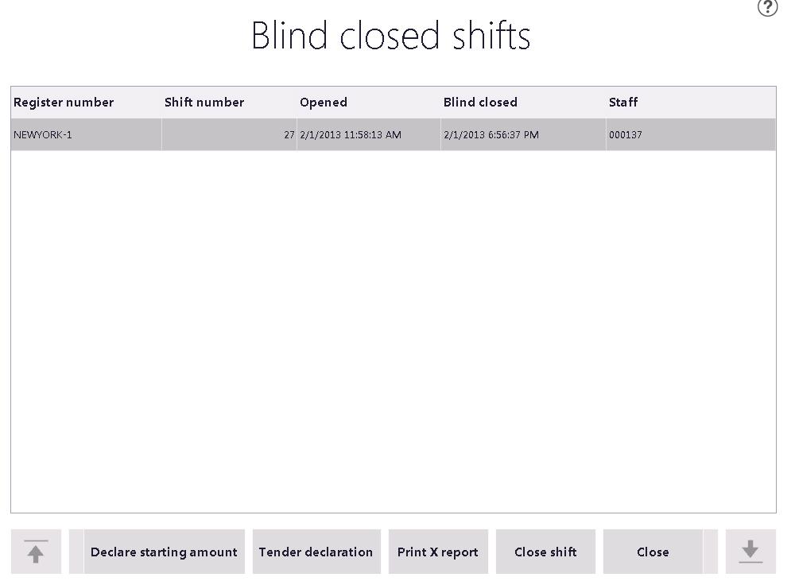Open Tender declaration
The image size is (795, 581).
click(x=316, y=552)
